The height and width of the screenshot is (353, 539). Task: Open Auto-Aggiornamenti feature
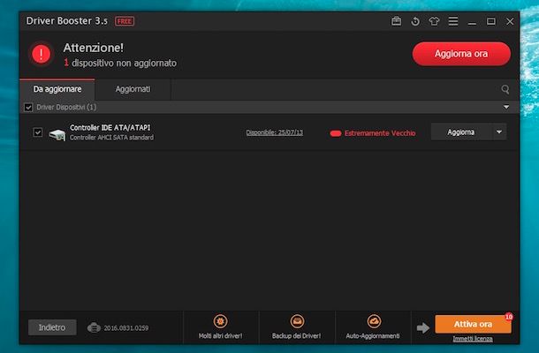(x=373, y=327)
